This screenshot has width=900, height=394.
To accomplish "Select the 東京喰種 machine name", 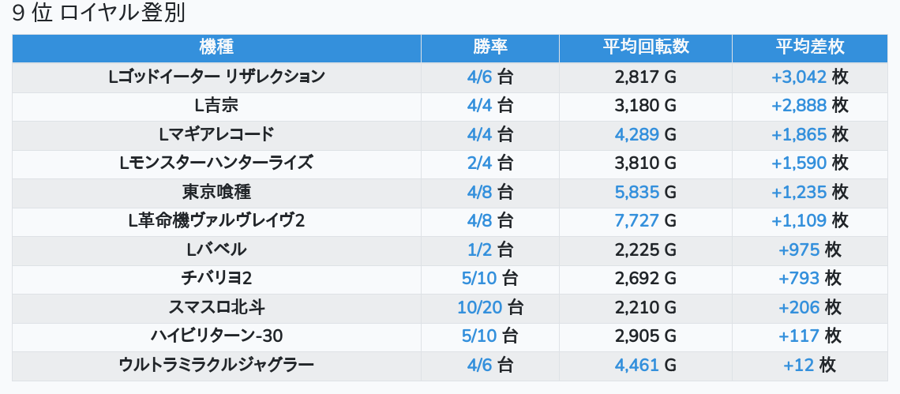I will coord(216,192).
